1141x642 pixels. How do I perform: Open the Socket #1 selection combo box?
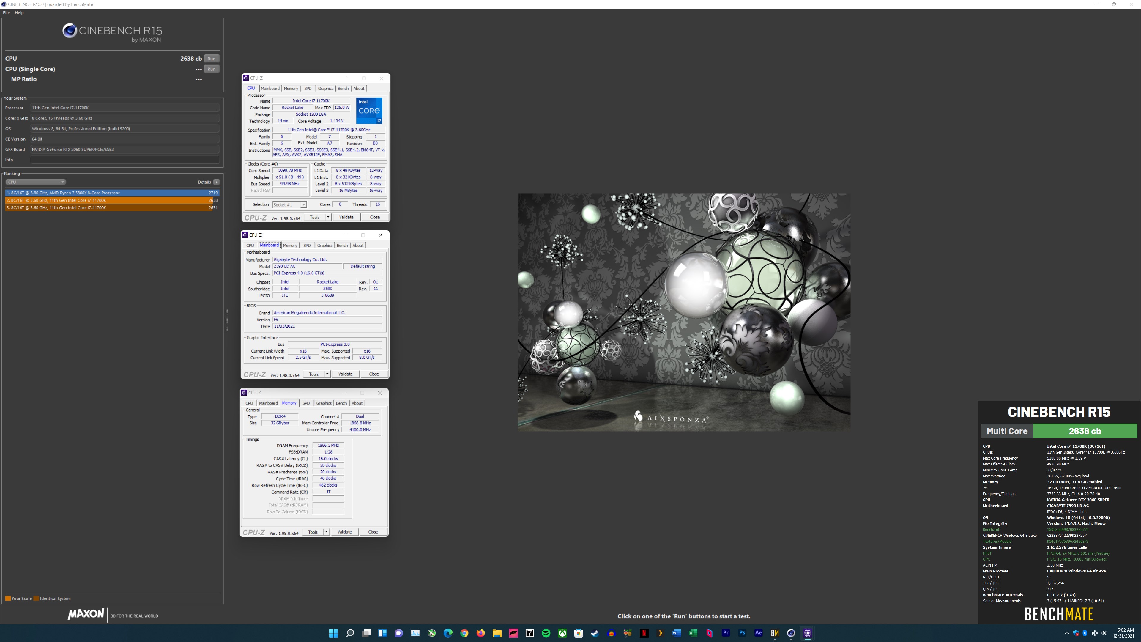289,205
